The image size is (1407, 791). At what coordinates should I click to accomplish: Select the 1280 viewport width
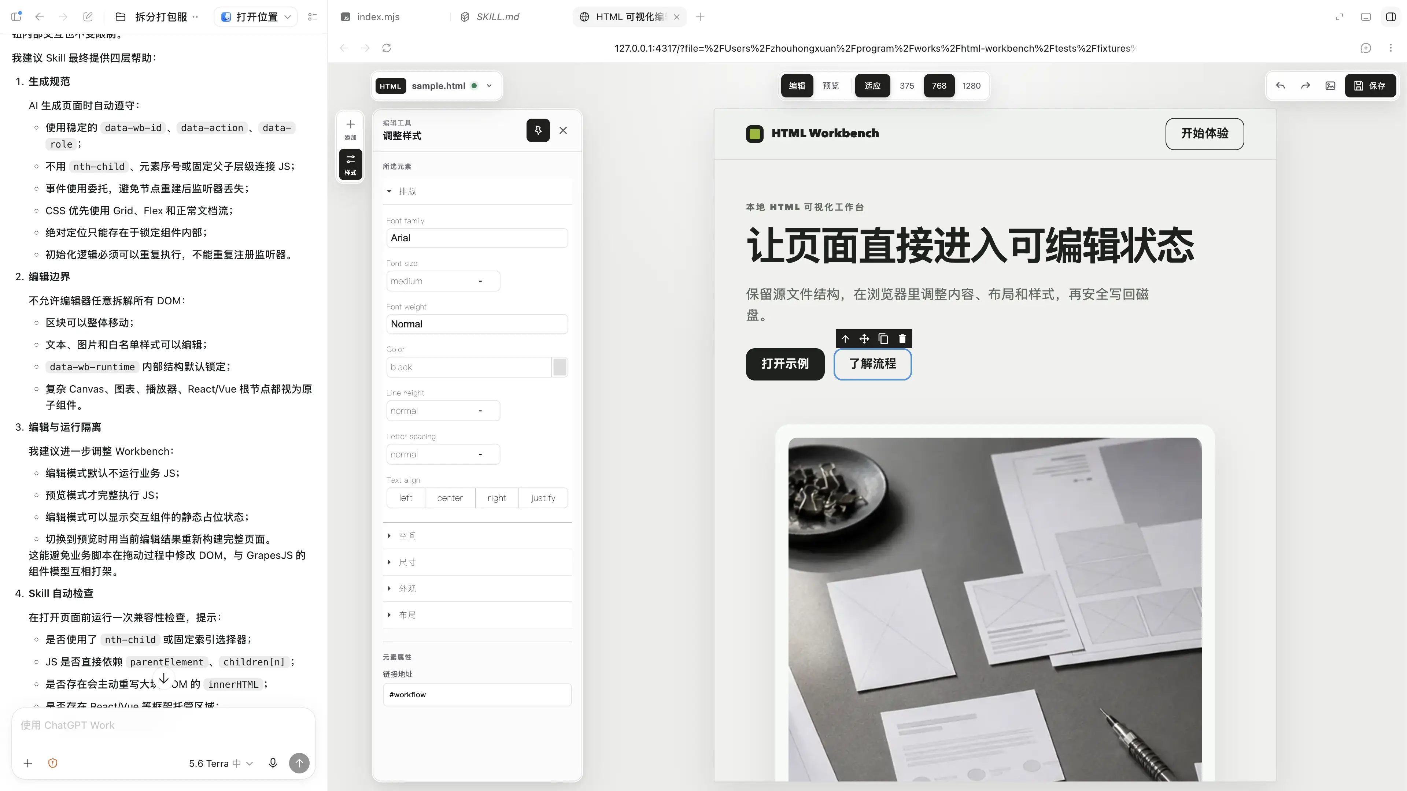point(971,86)
